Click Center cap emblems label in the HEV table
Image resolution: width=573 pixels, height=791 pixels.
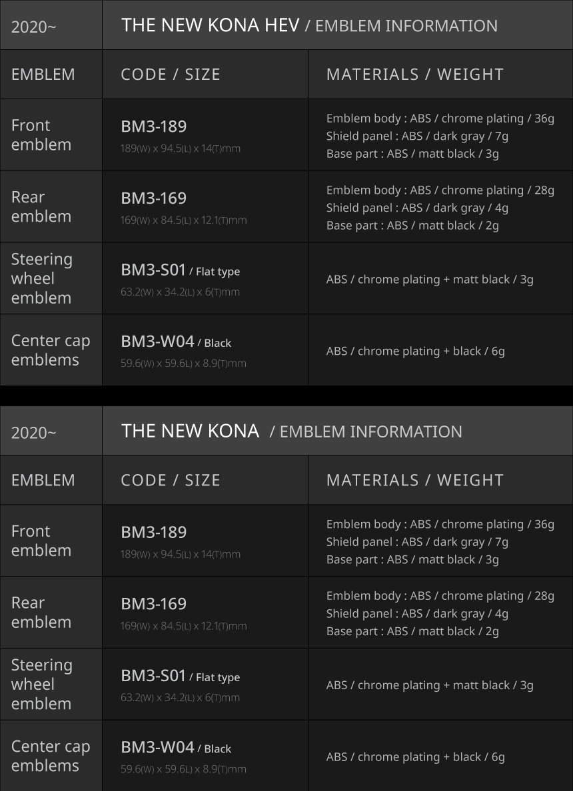[51, 350]
